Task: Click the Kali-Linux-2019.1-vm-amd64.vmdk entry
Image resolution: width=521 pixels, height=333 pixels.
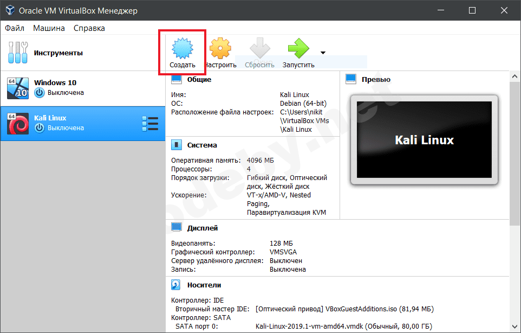Action: click(343, 326)
